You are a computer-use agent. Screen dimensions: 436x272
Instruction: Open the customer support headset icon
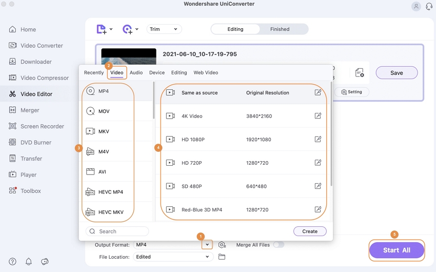429,7
